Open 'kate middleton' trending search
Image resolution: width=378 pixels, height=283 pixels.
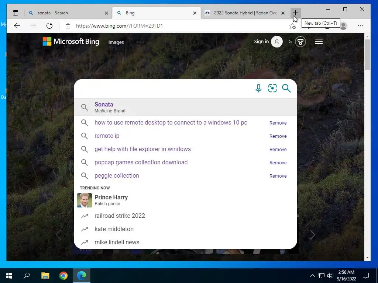pos(114,229)
